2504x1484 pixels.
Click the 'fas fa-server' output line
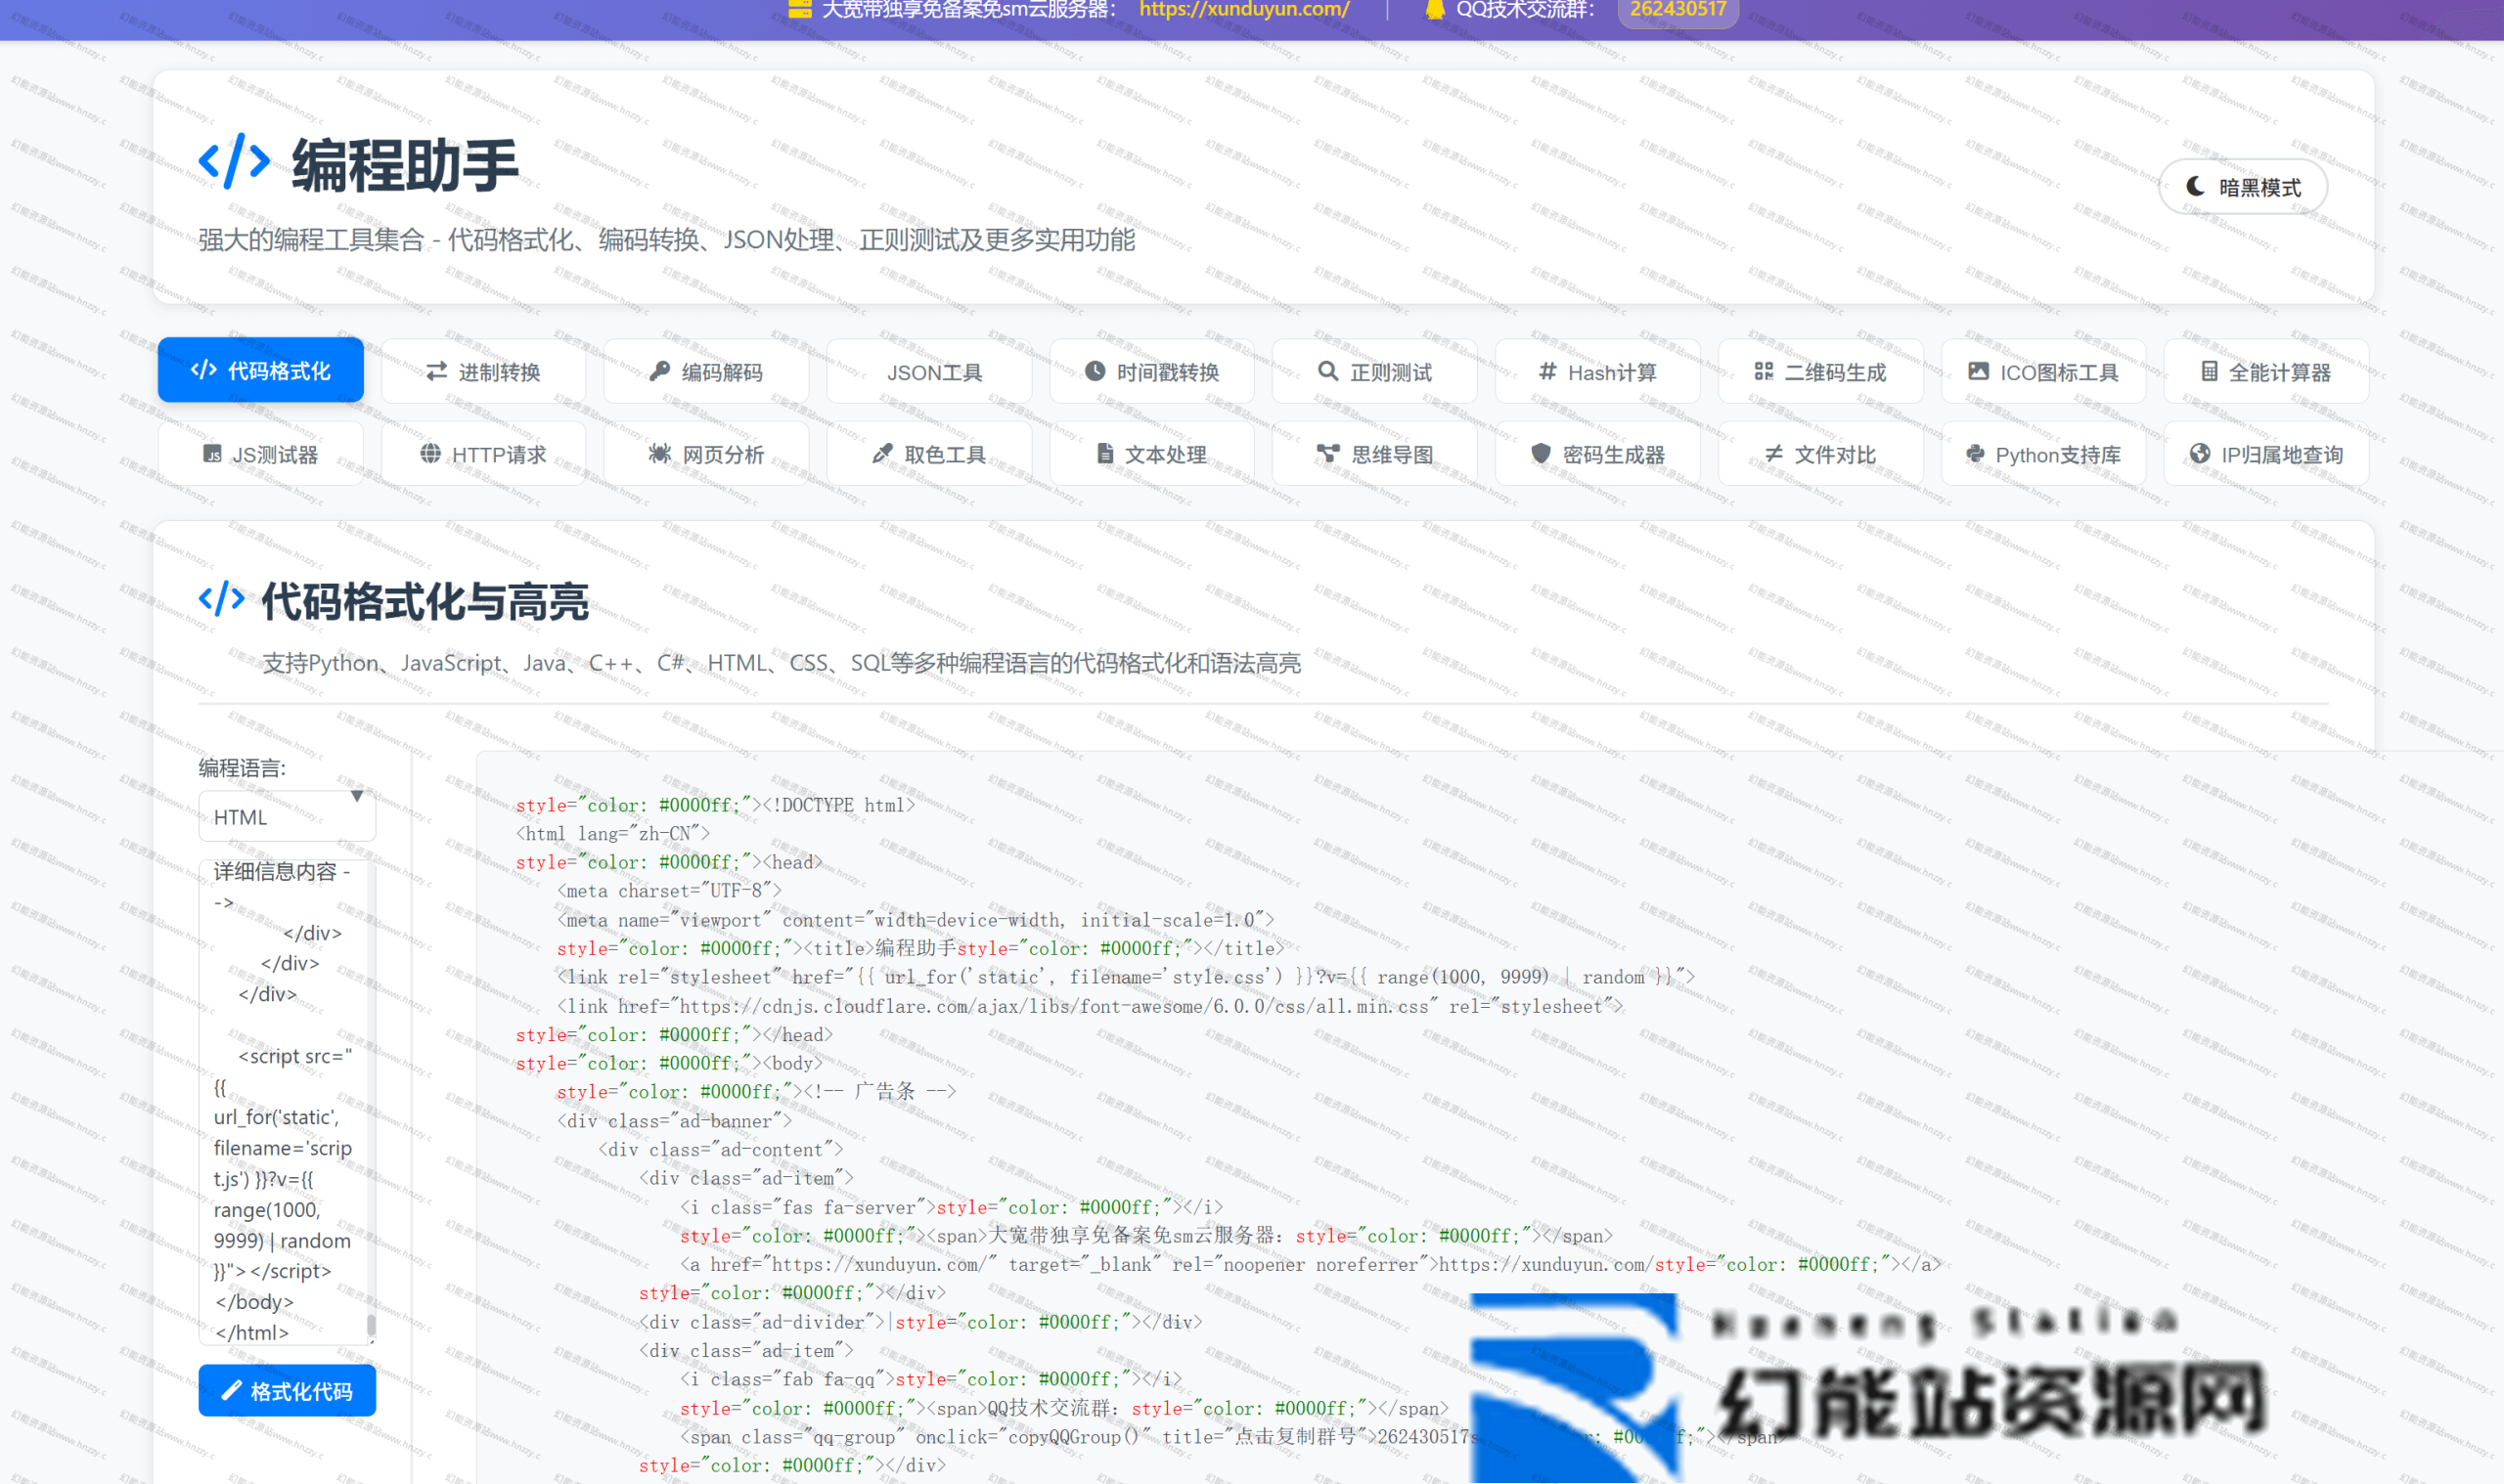coord(952,1207)
